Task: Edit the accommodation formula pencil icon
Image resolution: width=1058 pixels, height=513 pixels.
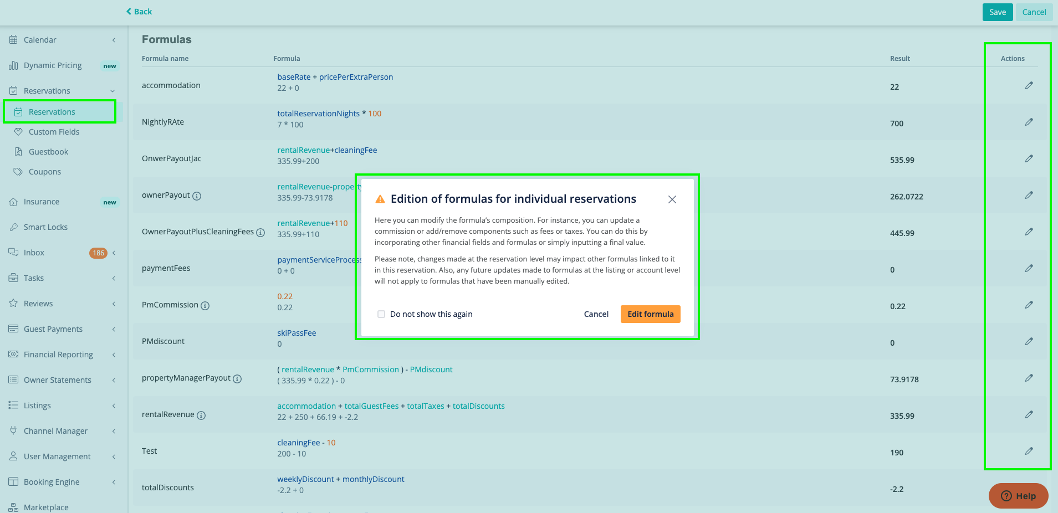Action: point(1029,85)
